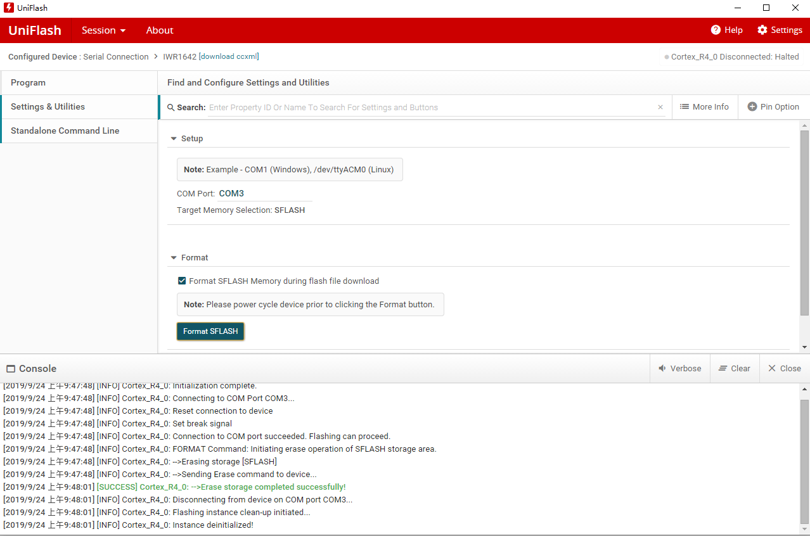Toggle Format SFLASH Memory during download checkbox
The height and width of the screenshot is (536, 810).
coord(182,281)
